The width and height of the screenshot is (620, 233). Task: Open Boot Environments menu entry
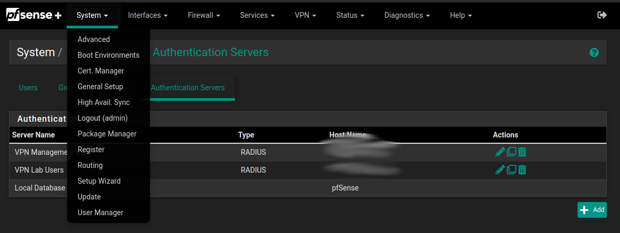109,56
